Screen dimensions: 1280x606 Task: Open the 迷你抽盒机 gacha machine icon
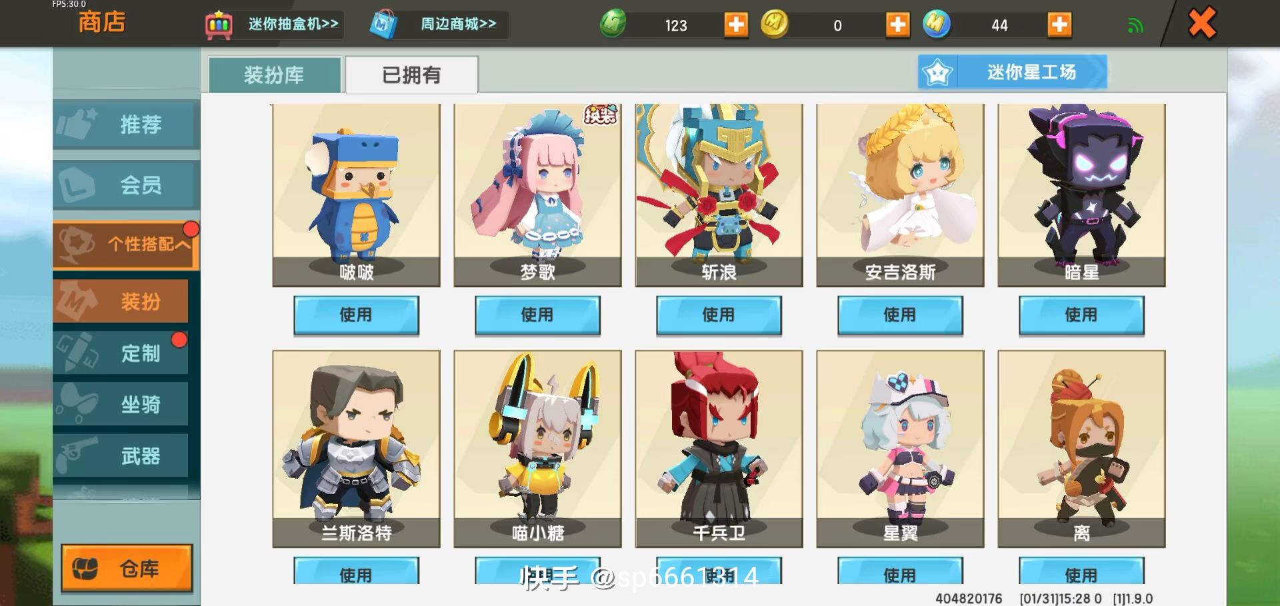219,25
